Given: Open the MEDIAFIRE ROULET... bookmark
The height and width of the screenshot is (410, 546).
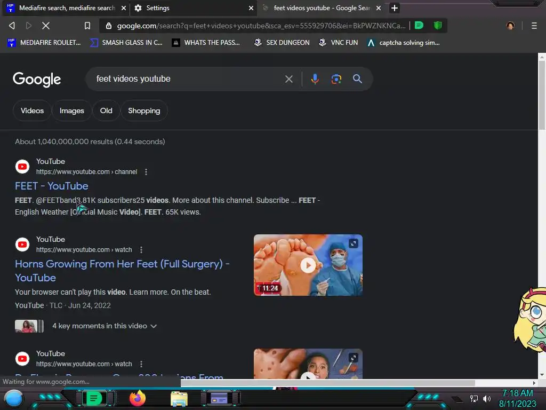Looking at the screenshot, I should [44, 43].
